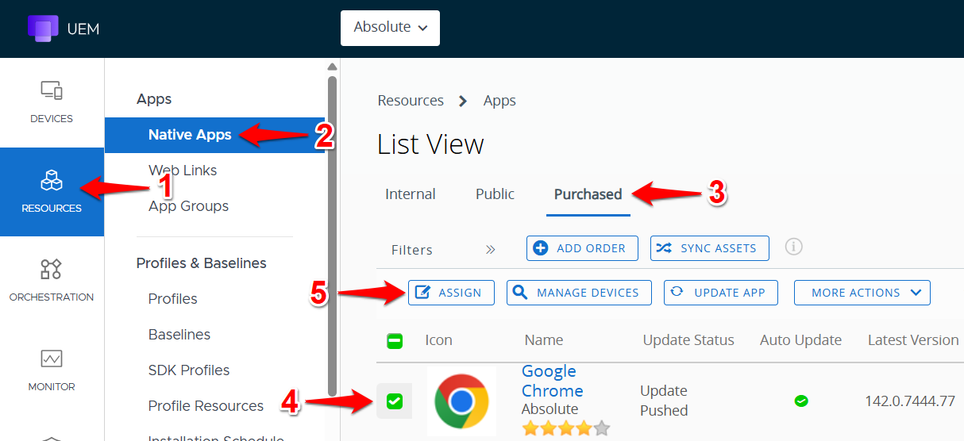
Task: Open the Resources section icon
Action: pos(52,180)
